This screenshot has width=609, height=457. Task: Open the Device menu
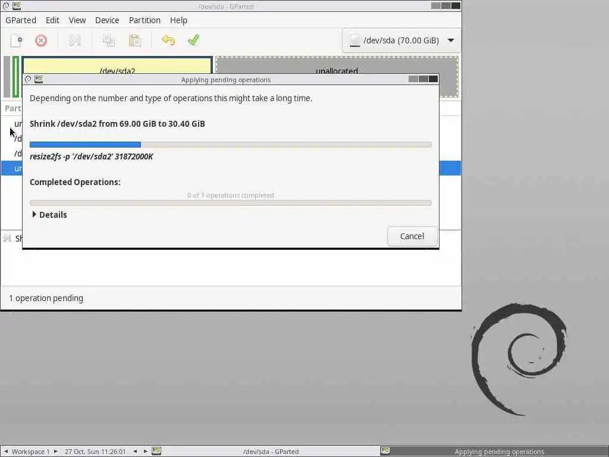point(107,20)
